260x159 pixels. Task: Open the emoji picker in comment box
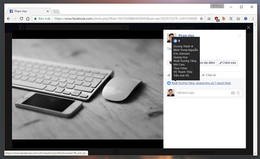[238, 93]
